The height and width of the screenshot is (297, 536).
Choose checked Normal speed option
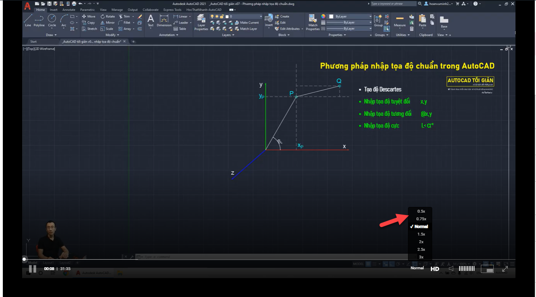(x=420, y=226)
